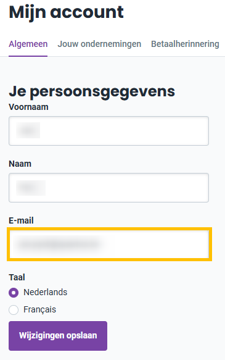This screenshot has height=360, width=225.
Task: Open the Betaalherinnering tab
Action: [185, 44]
